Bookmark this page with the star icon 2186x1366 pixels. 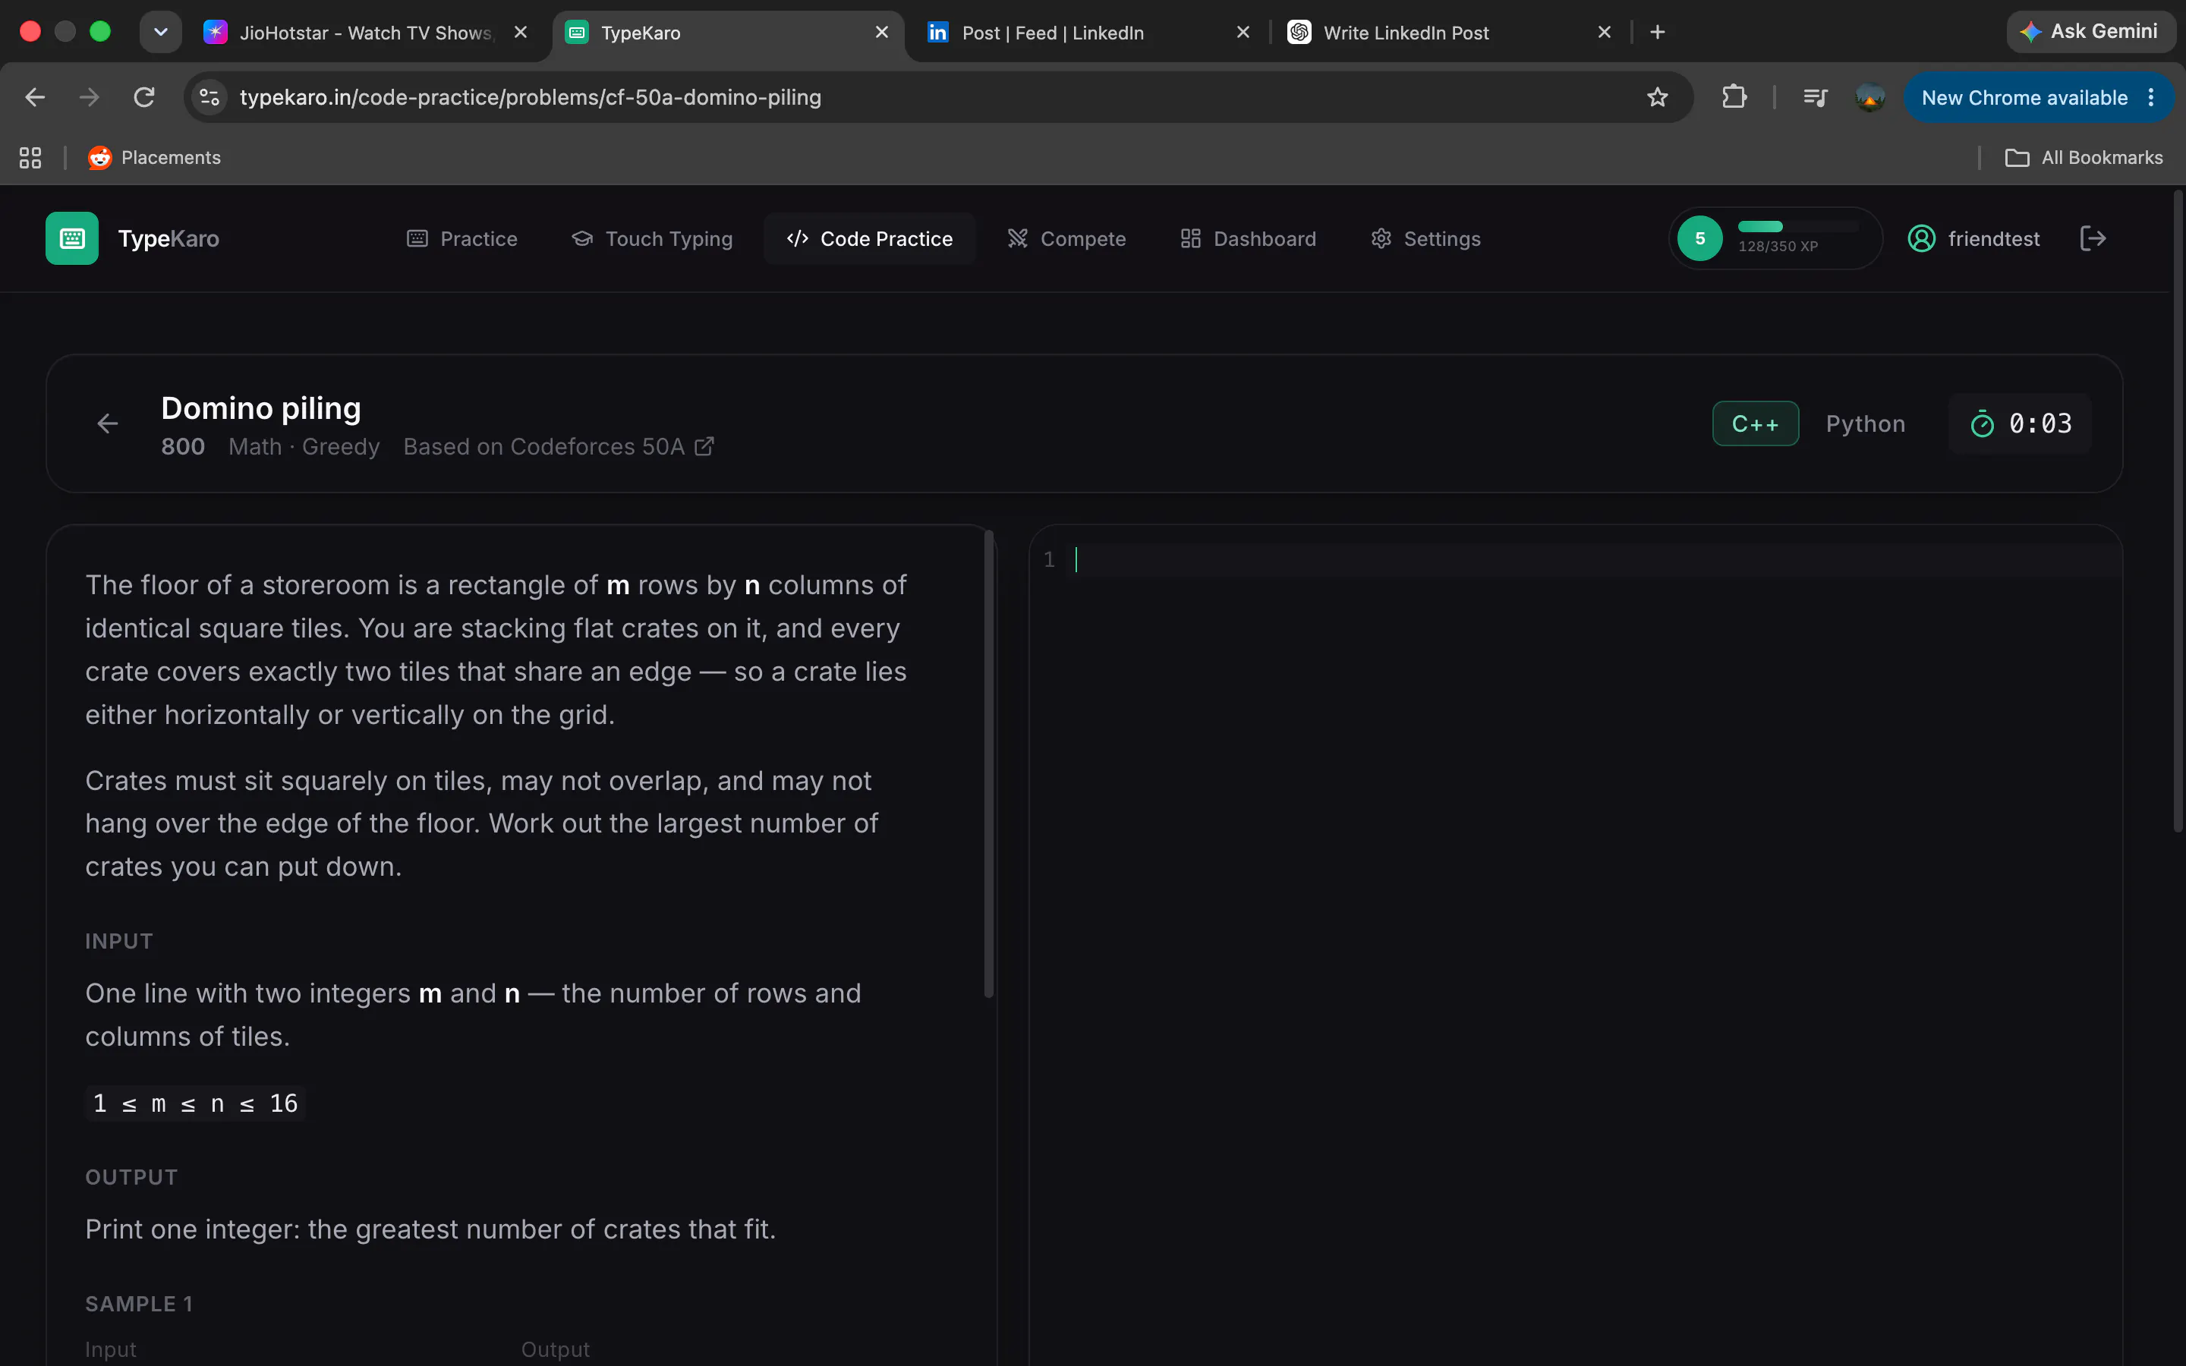pos(1657,98)
